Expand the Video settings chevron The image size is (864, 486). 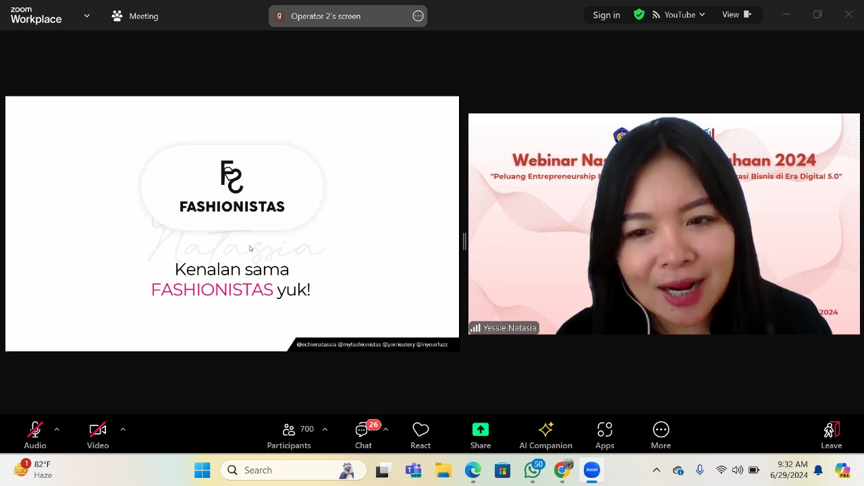[123, 429]
